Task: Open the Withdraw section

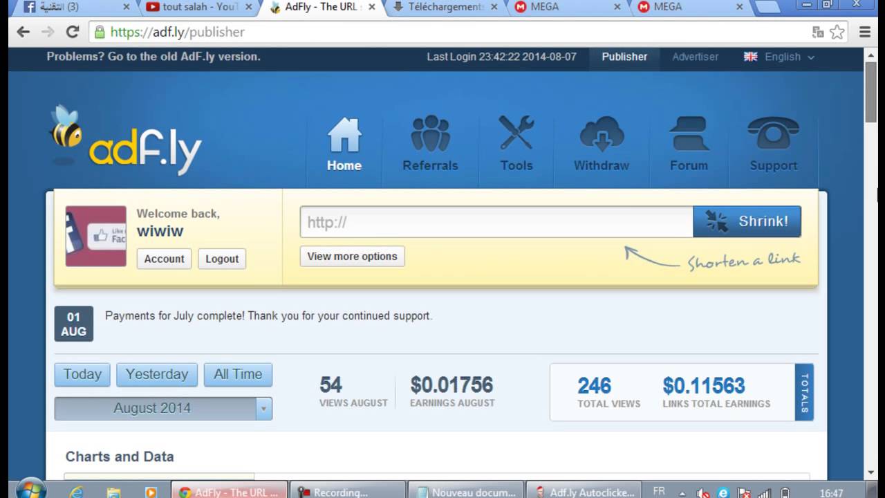Action: (x=602, y=145)
